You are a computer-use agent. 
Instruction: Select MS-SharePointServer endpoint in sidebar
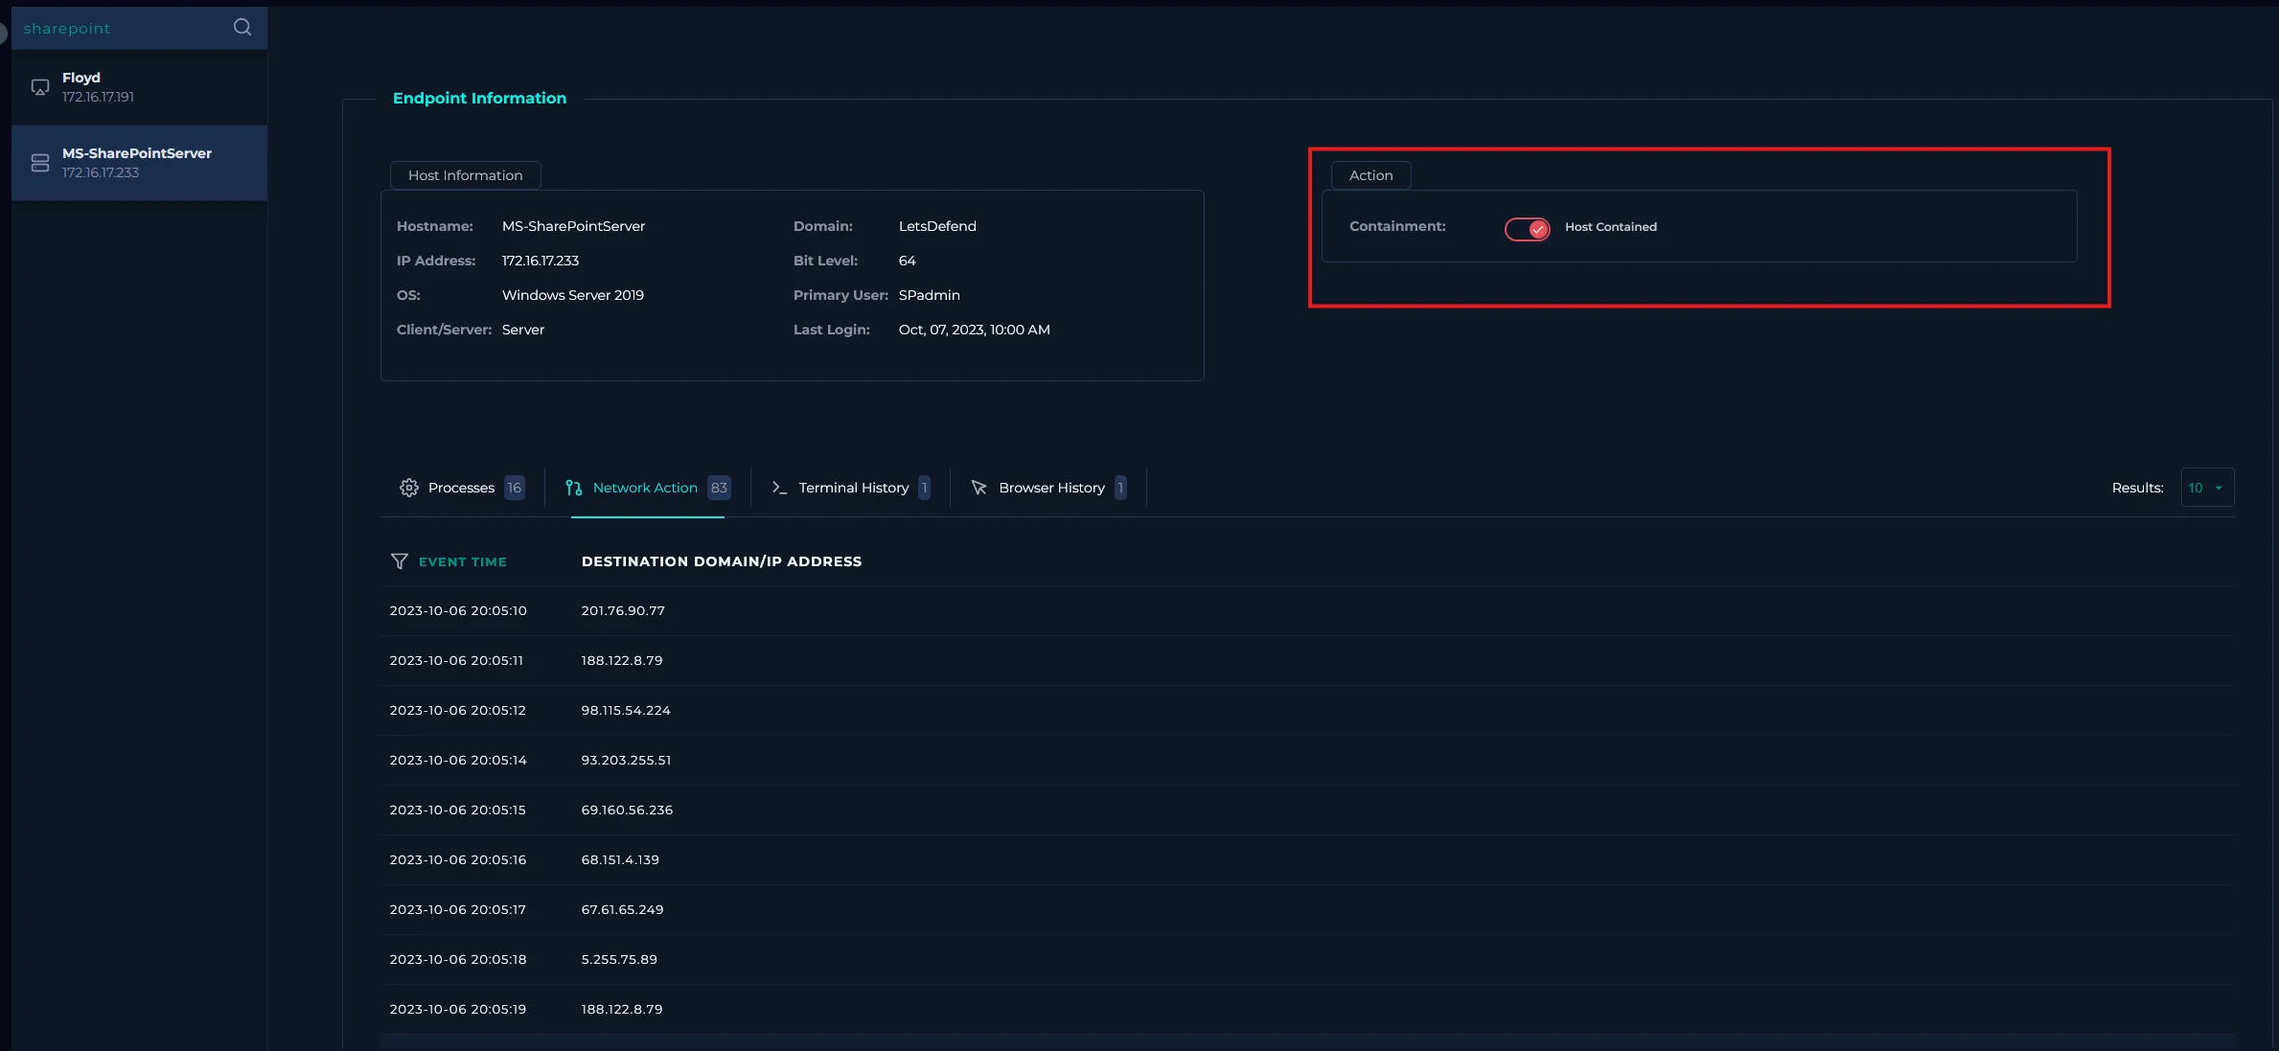coord(139,163)
